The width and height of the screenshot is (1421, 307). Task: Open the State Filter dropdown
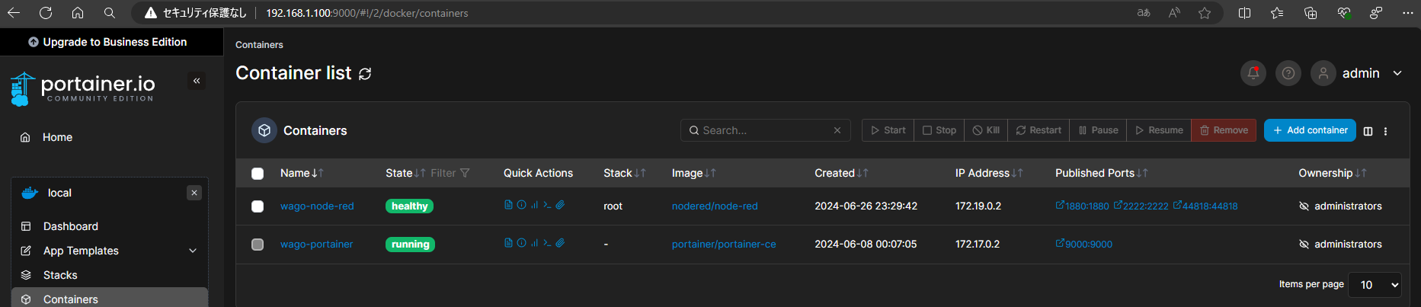450,173
